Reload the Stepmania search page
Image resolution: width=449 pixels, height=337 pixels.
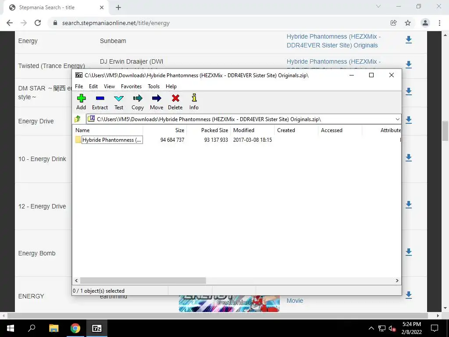pos(38,23)
